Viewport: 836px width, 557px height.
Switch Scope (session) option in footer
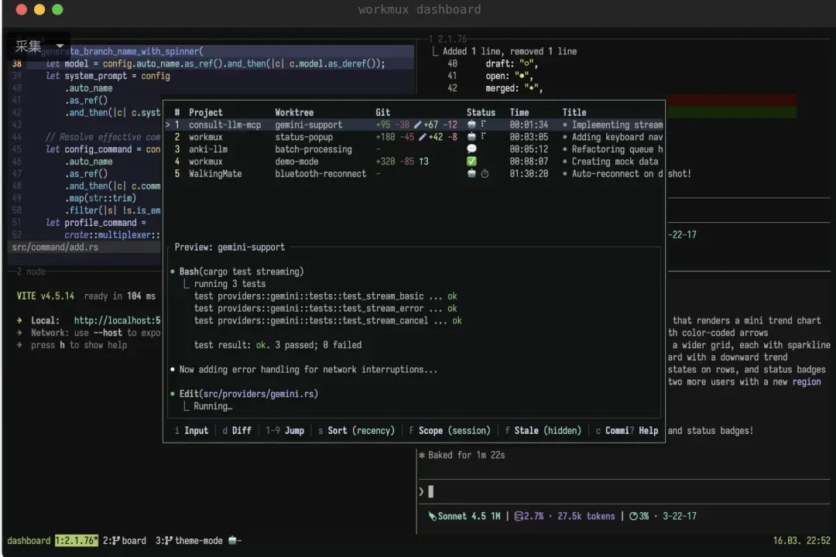[450, 430]
